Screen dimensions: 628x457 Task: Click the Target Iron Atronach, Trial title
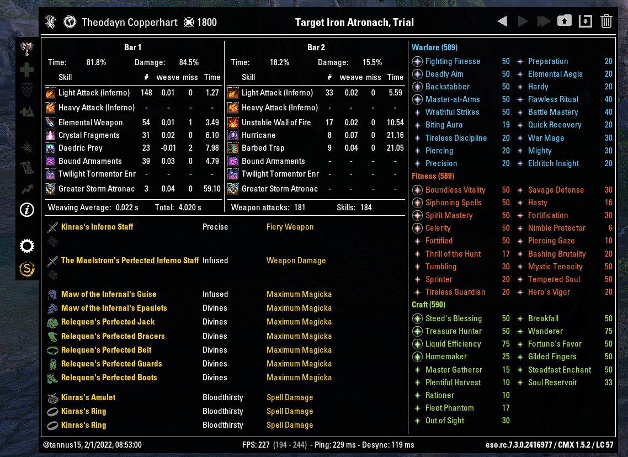tap(354, 23)
